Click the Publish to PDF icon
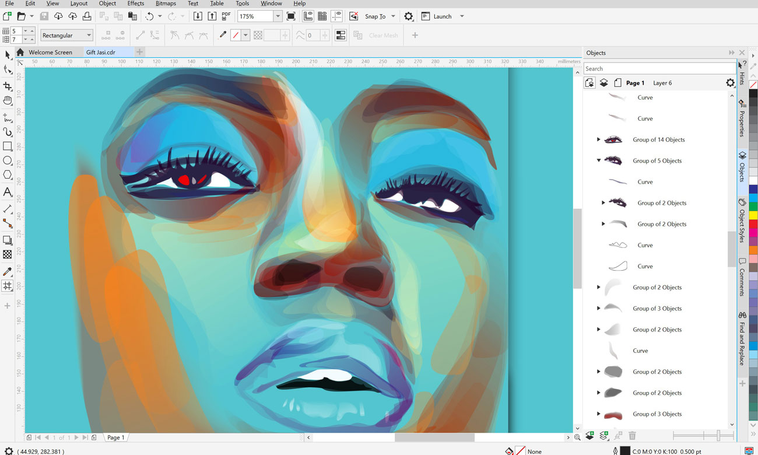This screenshot has width=758, height=455. (x=226, y=16)
